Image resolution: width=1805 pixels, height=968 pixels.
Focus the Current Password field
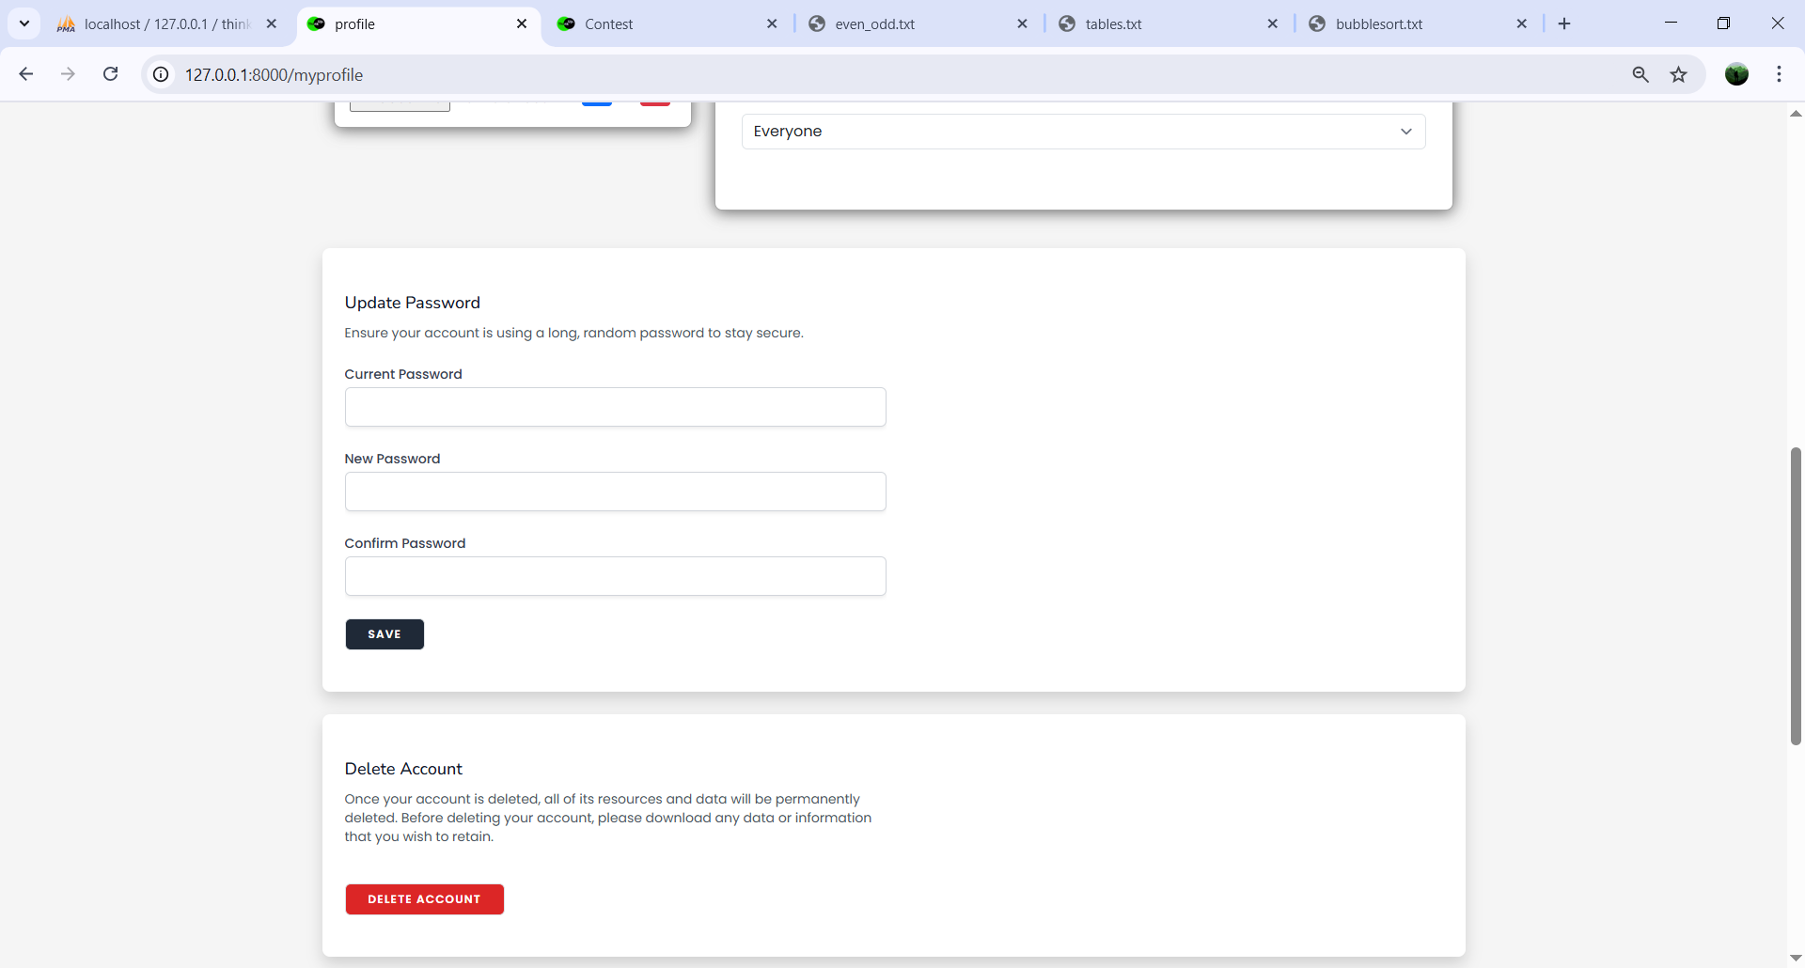click(x=615, y=407)
